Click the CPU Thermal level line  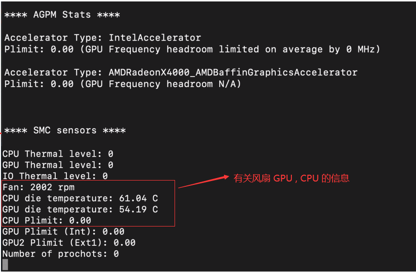tap(58, 153)
